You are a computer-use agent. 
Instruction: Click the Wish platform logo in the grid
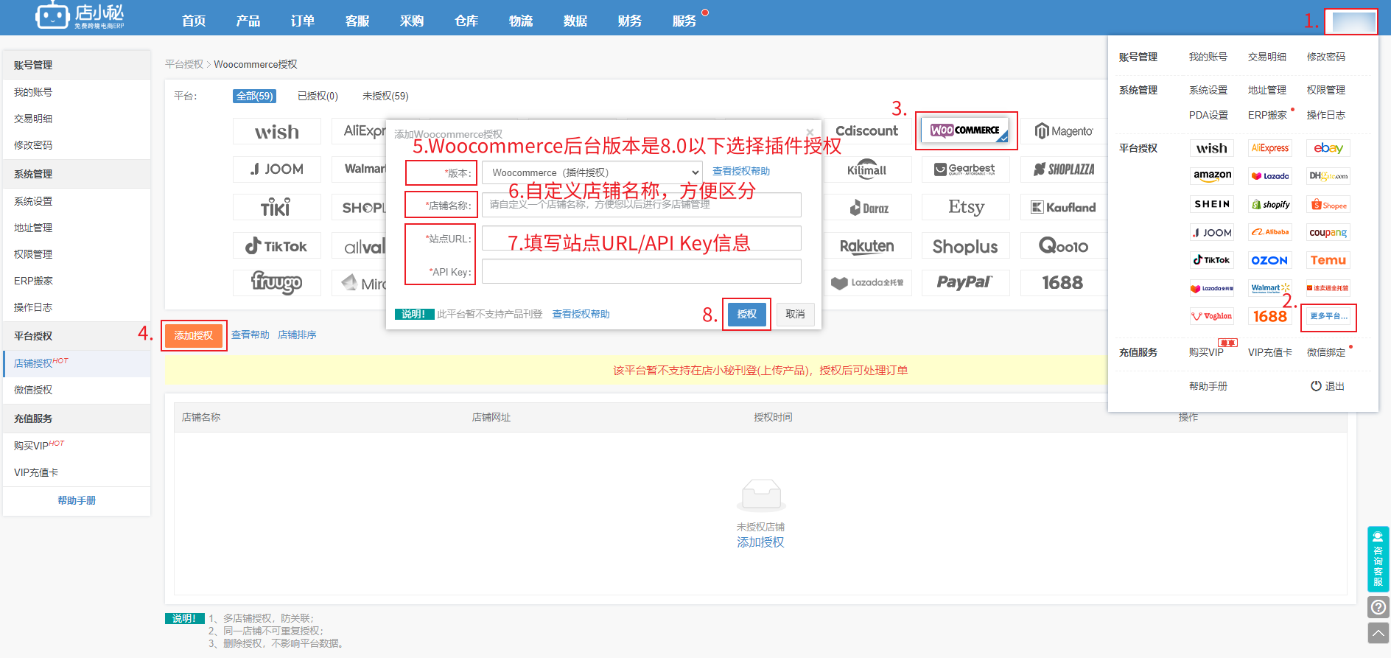click(277, 132)
